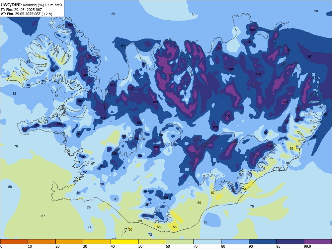Click the legend scale label '30'

(x=85, y=246)
